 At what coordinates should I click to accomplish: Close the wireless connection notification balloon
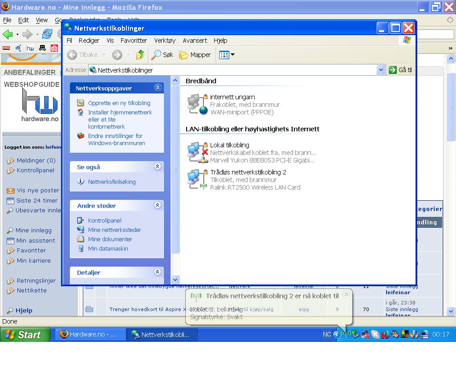point(346,294)
